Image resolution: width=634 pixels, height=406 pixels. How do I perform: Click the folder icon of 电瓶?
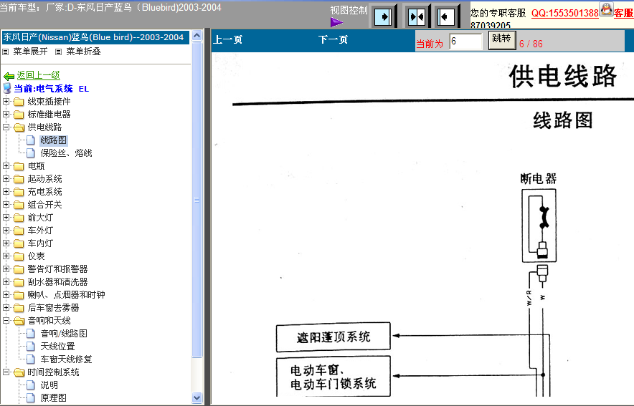[19, 166]
